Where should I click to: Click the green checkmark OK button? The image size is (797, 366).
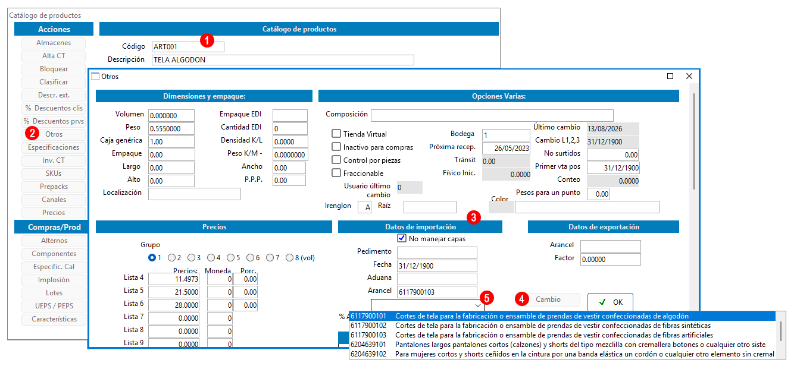pos(610,301)
